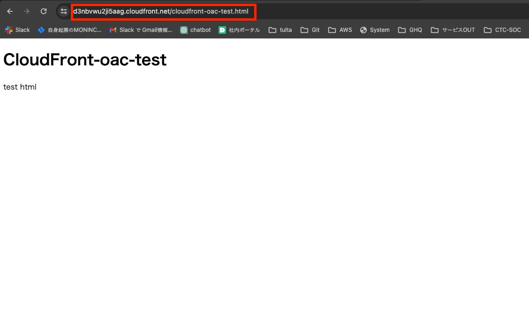Open the Slack bookmark
This screenshot has width=529, height=311.
pos(17,30)
